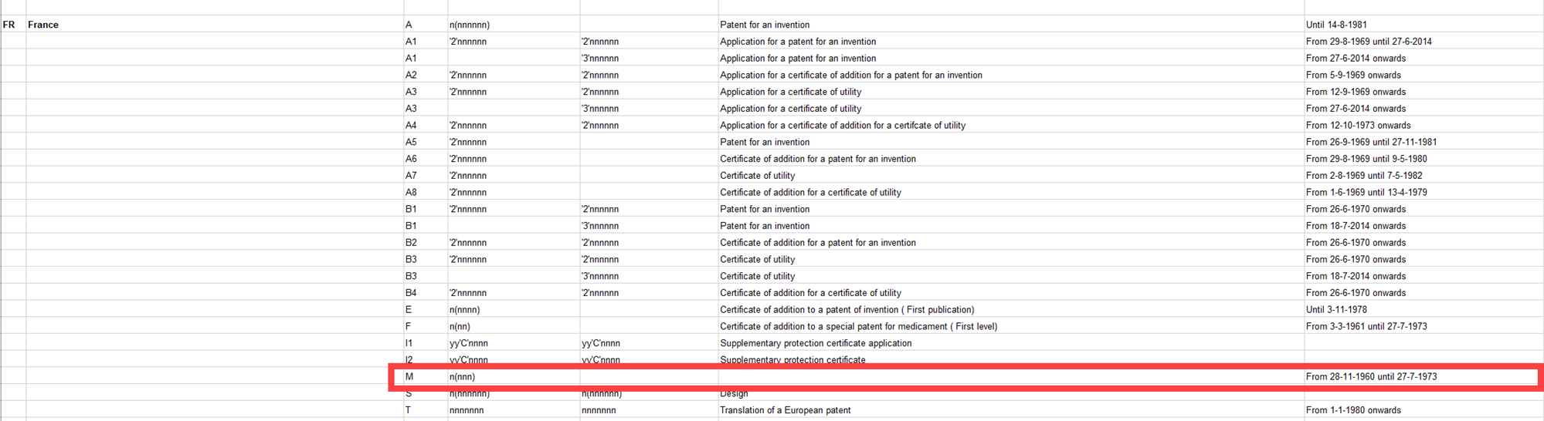Select kind code cell A2
This screenshot has width=1544, height=421.
click(x=411, y=76)
